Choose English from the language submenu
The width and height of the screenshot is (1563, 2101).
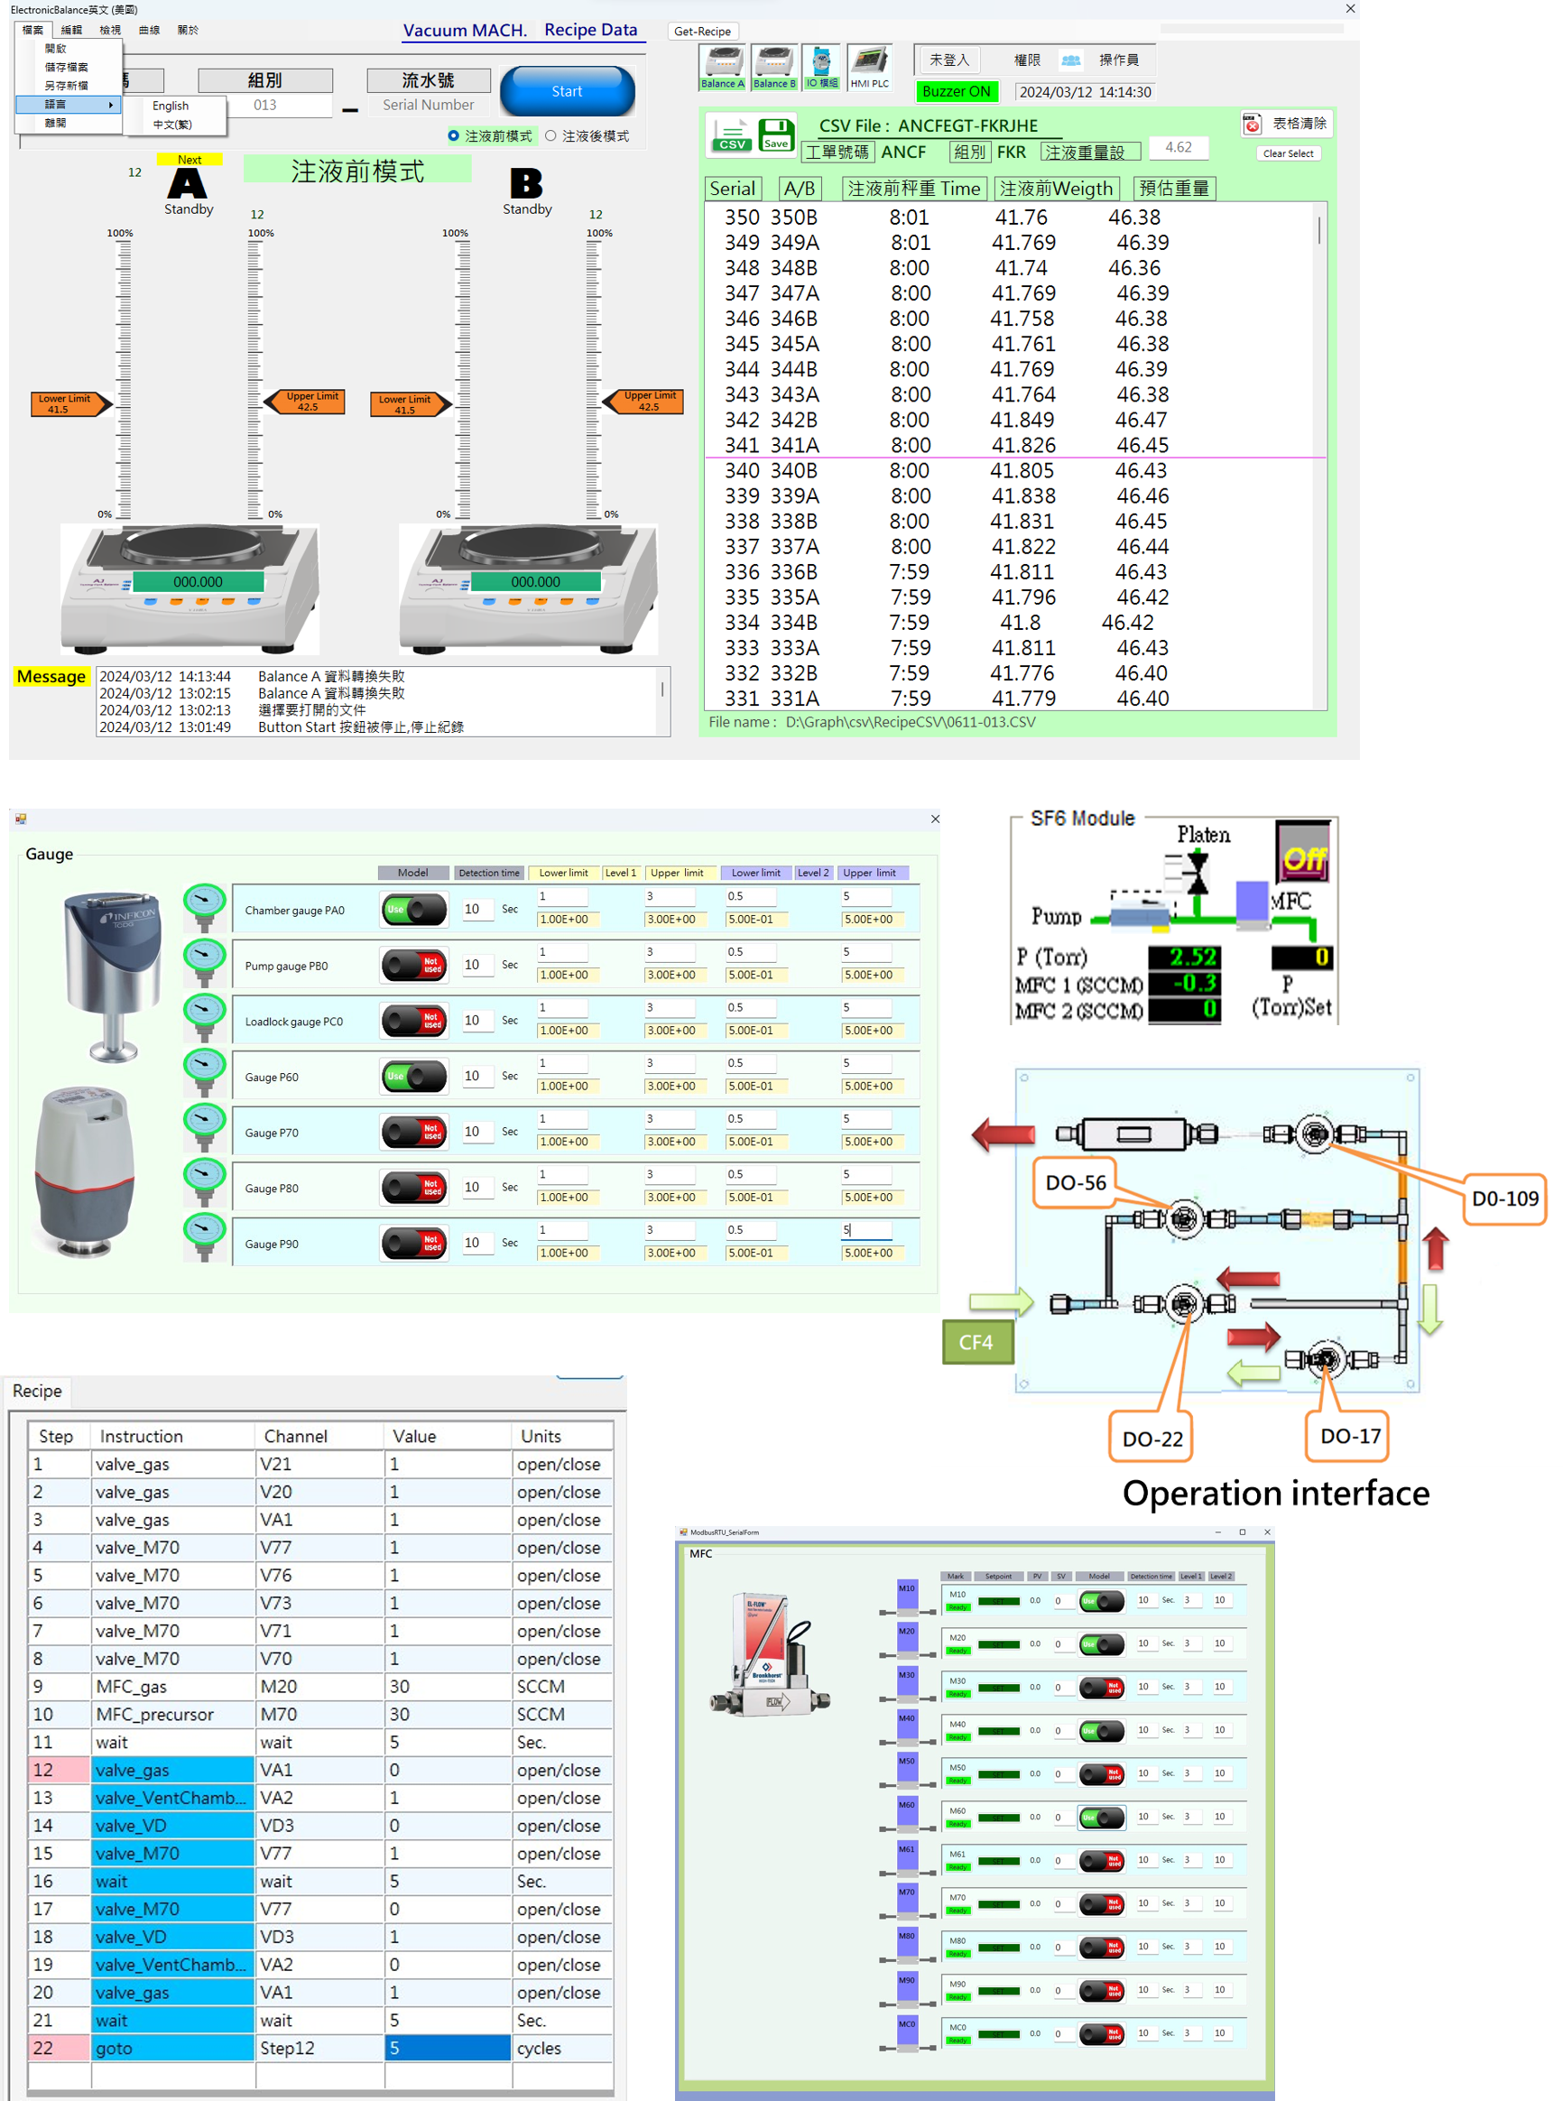pos(171,106)
